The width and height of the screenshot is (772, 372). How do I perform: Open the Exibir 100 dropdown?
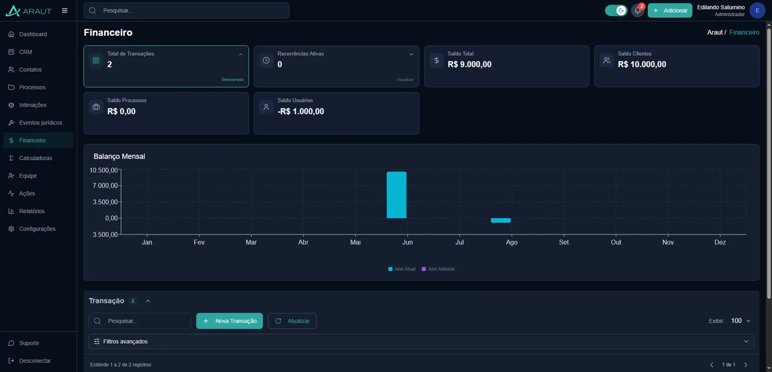741,321
